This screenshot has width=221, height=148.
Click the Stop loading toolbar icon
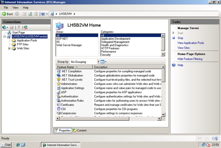[x=24, y=14]
